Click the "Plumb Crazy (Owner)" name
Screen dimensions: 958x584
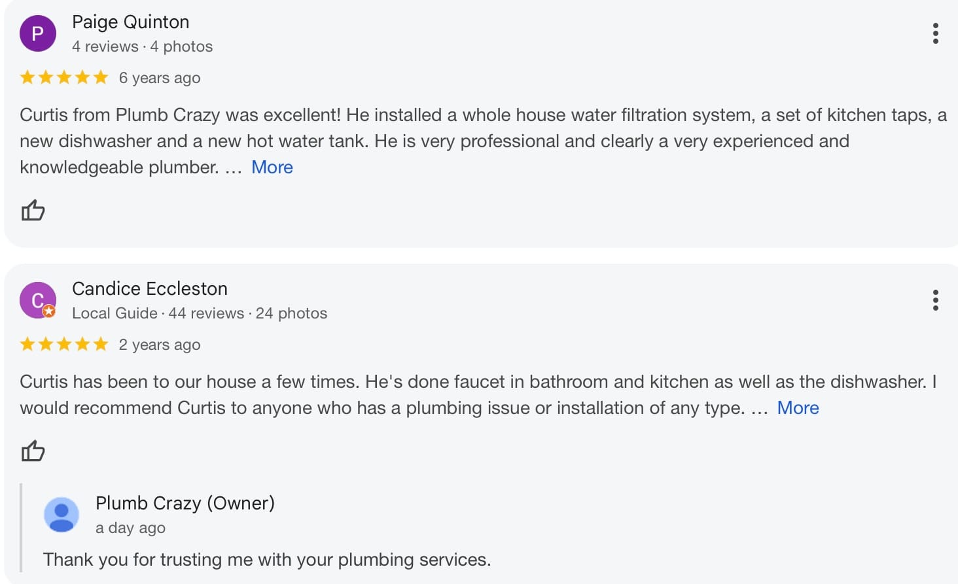point(185,504)
